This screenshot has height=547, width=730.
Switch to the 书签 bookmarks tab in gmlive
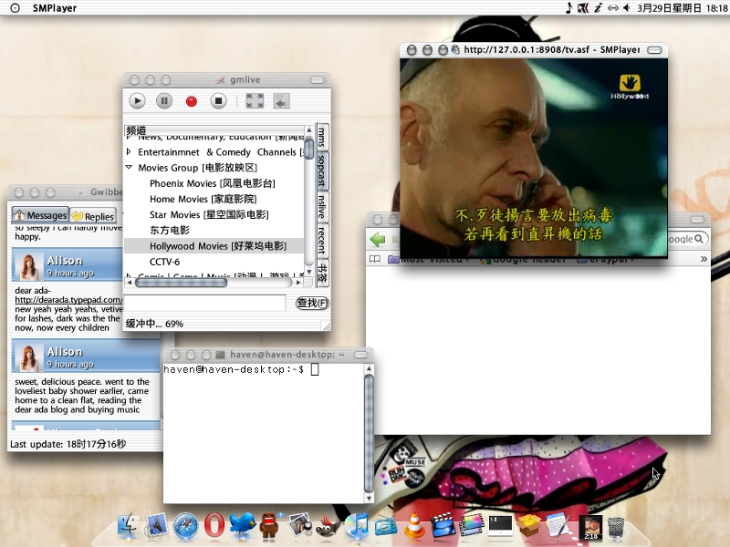coord(322,272)
